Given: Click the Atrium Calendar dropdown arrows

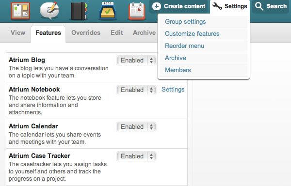Looking at the screenshot, I should 151,127.
